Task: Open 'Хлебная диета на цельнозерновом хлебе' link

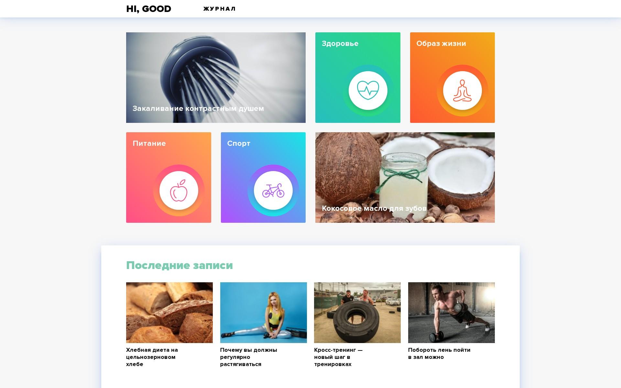Action: click(x=152, y=357)
